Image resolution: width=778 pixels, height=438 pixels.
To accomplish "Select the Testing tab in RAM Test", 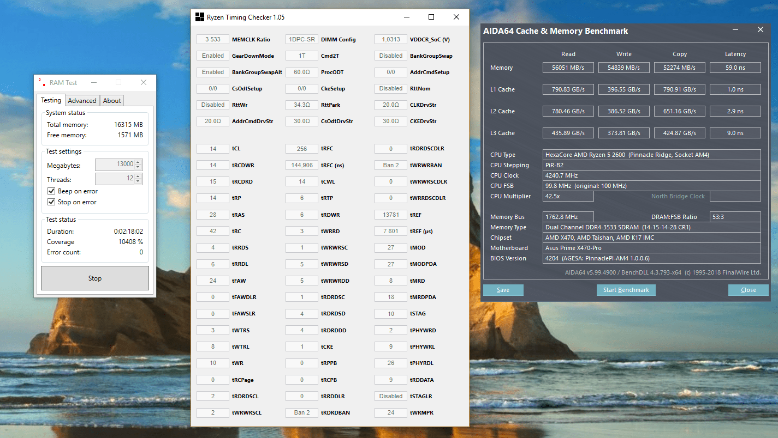I will [51, 100].
